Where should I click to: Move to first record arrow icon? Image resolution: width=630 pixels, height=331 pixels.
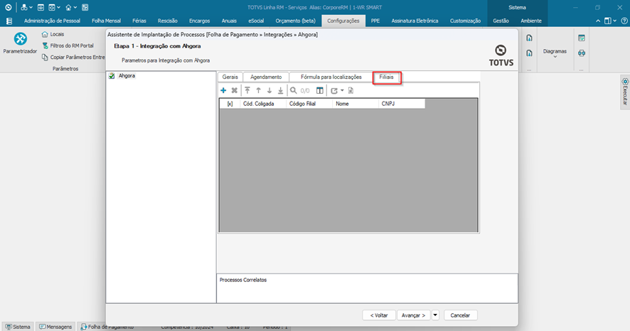pyautogui.click(x=247, y=91)
